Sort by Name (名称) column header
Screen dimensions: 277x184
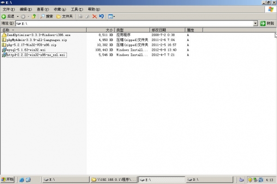[x=43, y=30]
